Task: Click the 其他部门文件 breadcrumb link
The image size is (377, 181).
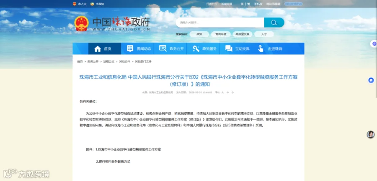Action: pyautogui.click(x=143, y=62)
